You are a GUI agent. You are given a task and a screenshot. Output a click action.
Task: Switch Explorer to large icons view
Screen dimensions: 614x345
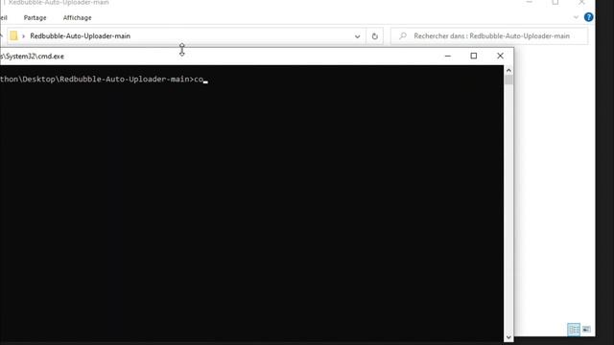point(586,330)
